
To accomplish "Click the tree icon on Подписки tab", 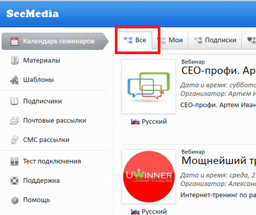I will [198, 40].
